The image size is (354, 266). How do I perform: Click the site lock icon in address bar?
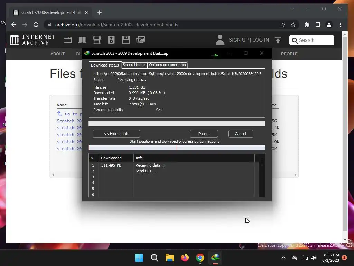[x=50, y=25]
